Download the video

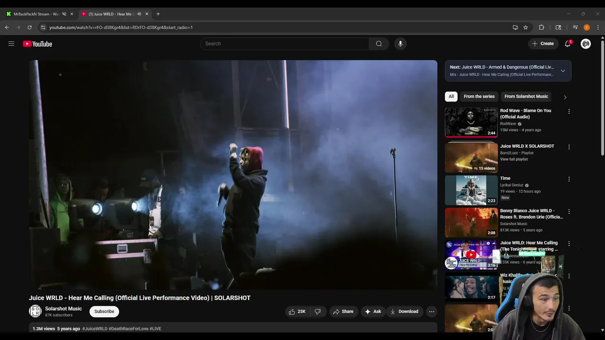(404, 312)
